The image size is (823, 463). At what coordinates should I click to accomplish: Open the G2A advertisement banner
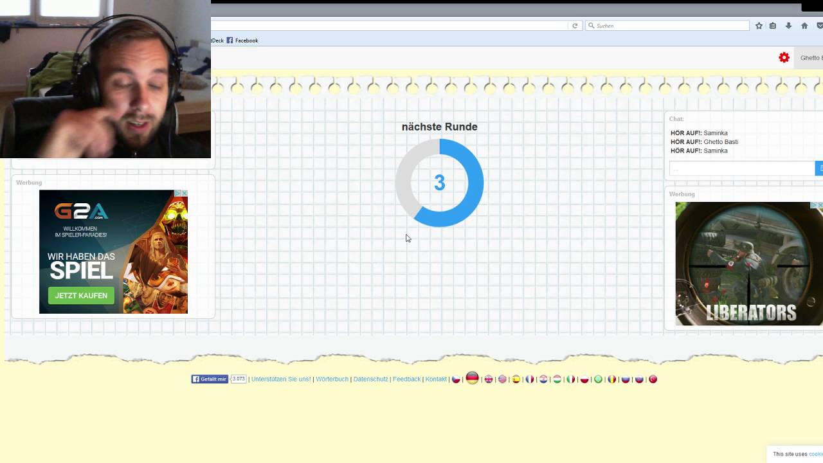[x=113, y=252]
